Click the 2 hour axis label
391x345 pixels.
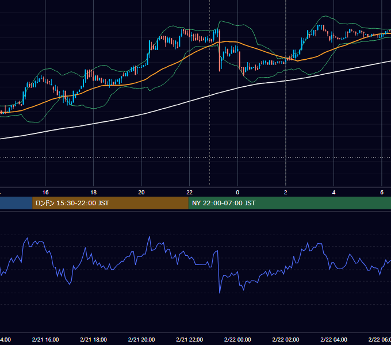point(286,193)
